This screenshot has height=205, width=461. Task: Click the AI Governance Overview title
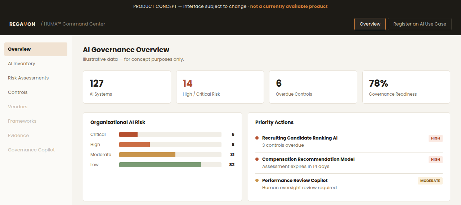pyautogui.click(x=126, y=50)
